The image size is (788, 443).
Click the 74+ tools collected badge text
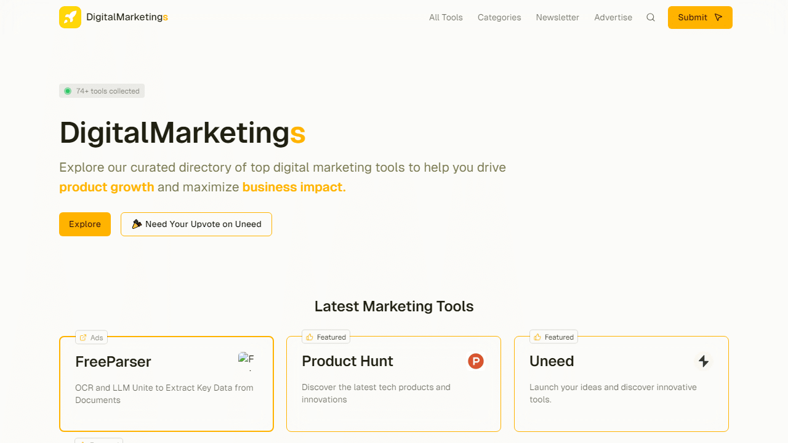pyautogui.click(x=108, y=91)
